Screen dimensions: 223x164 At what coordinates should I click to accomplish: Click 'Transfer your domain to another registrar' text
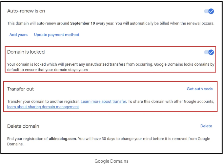coord(43,101)
